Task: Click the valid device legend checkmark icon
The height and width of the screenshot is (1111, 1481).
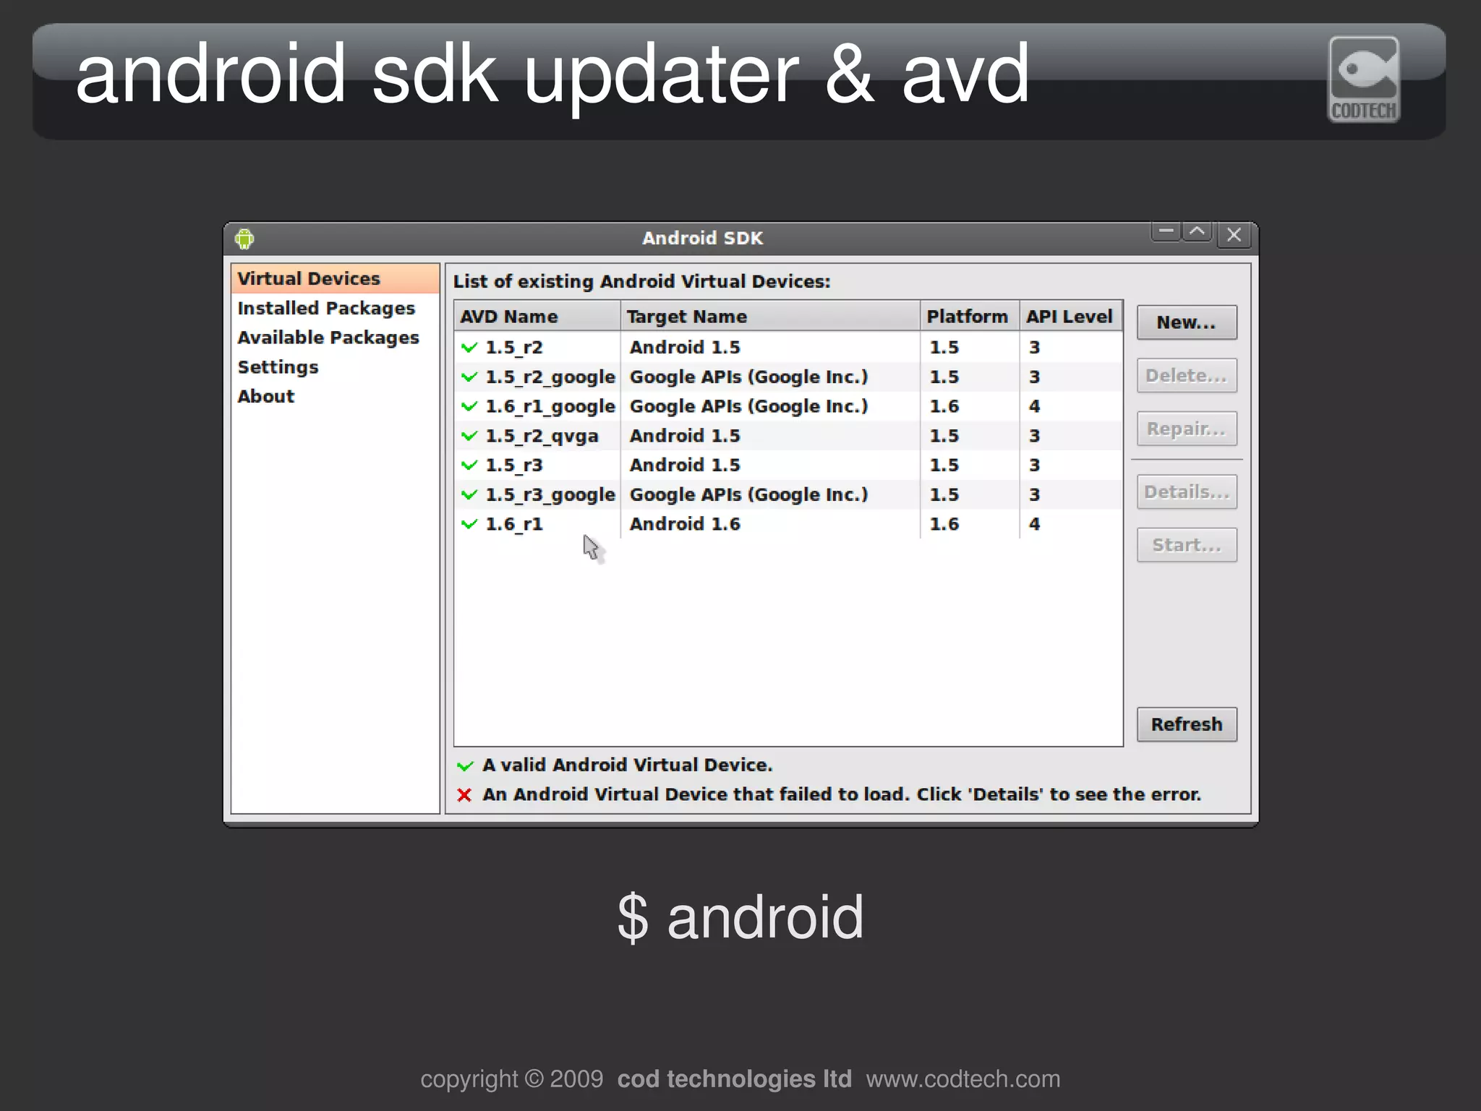Action: [x=465, y=765]
